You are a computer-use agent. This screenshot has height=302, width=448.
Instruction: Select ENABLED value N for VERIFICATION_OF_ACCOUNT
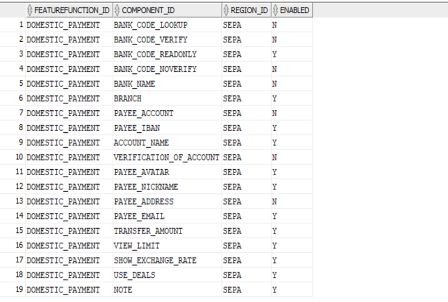click(292, 157)
